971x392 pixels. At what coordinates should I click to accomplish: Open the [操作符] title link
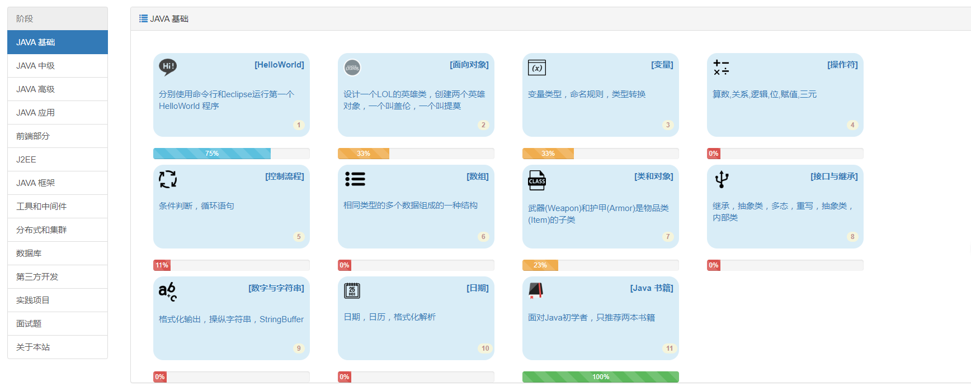tap(842, 65)
